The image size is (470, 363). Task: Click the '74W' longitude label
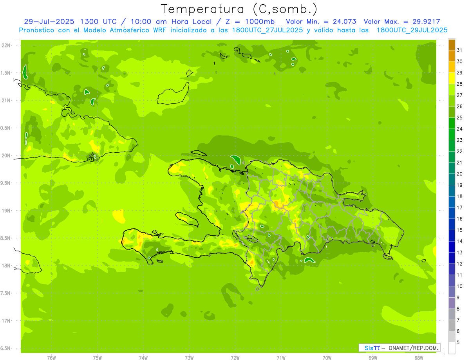[143, 358]
